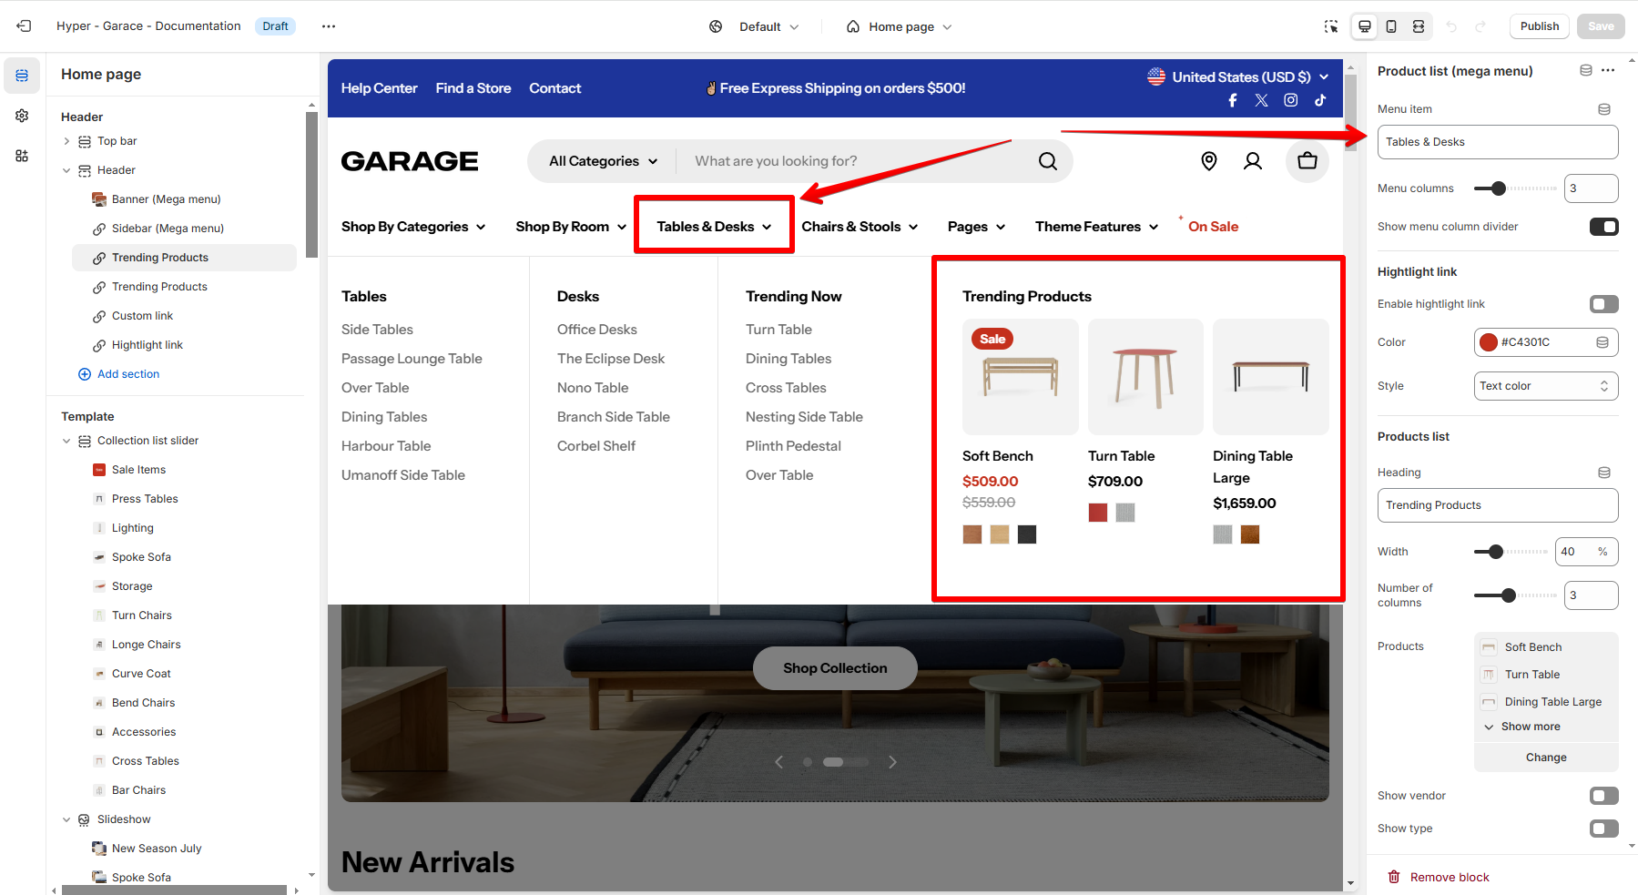Open the Sections panel icon in sidebar

[22, 76]
